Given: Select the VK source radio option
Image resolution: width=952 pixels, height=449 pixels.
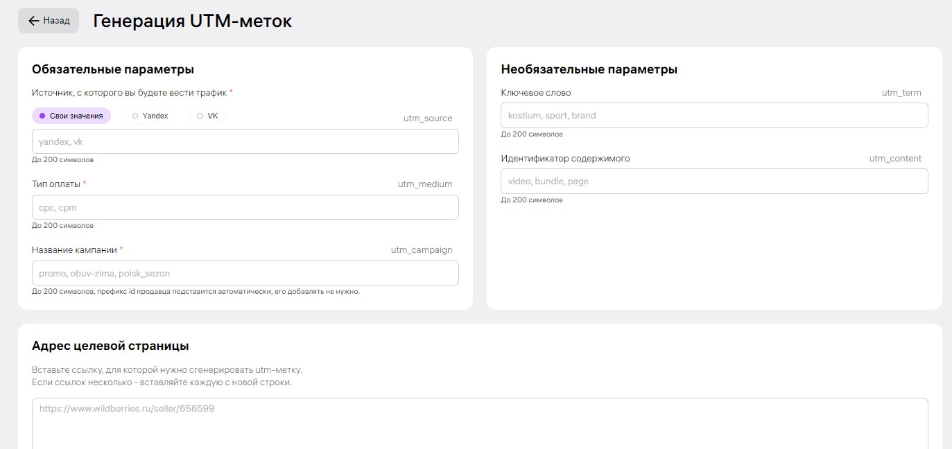Looking at the screenshot, I should [207, 116].
